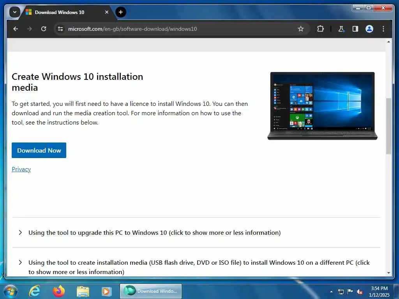Show hidden system tray icons
This screenshot has width=399, height=299.
(x=331, y=292)
